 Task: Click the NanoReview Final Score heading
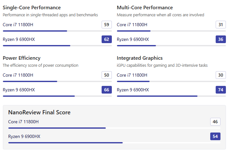(39, 112)
